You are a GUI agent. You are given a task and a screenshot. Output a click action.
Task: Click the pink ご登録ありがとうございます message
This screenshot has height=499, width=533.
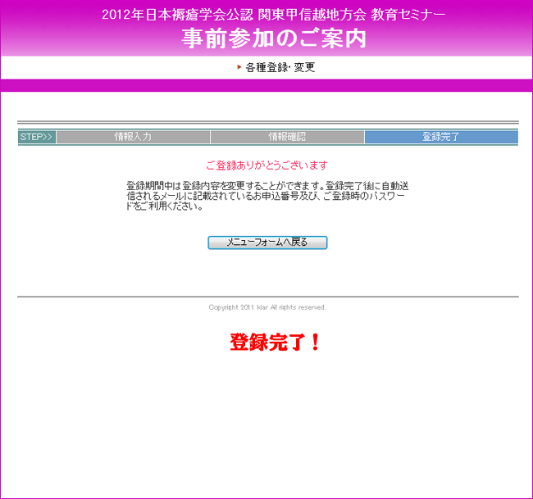266,166
